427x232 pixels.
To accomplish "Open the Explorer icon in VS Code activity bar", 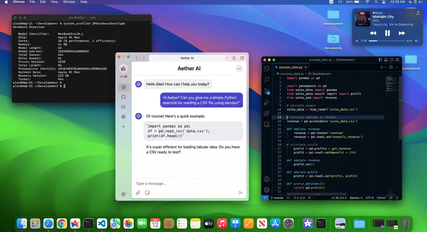I will 267,68.
